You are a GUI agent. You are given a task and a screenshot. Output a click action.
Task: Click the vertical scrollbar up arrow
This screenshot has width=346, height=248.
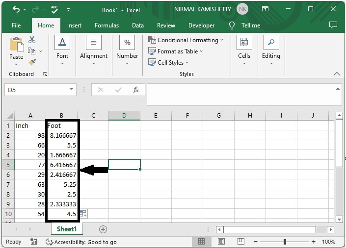[x=339, y=115]
